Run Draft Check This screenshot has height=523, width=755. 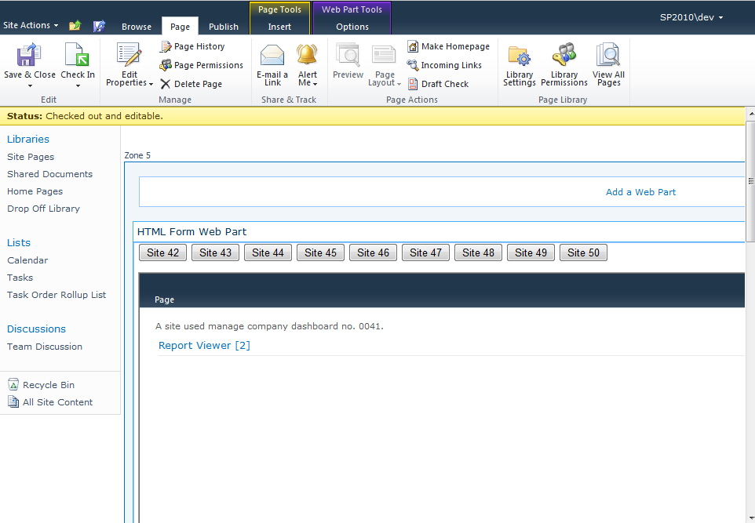438,84
